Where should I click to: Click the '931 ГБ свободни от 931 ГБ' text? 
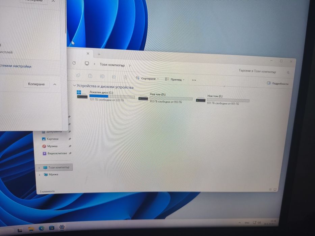click(223, 104)
